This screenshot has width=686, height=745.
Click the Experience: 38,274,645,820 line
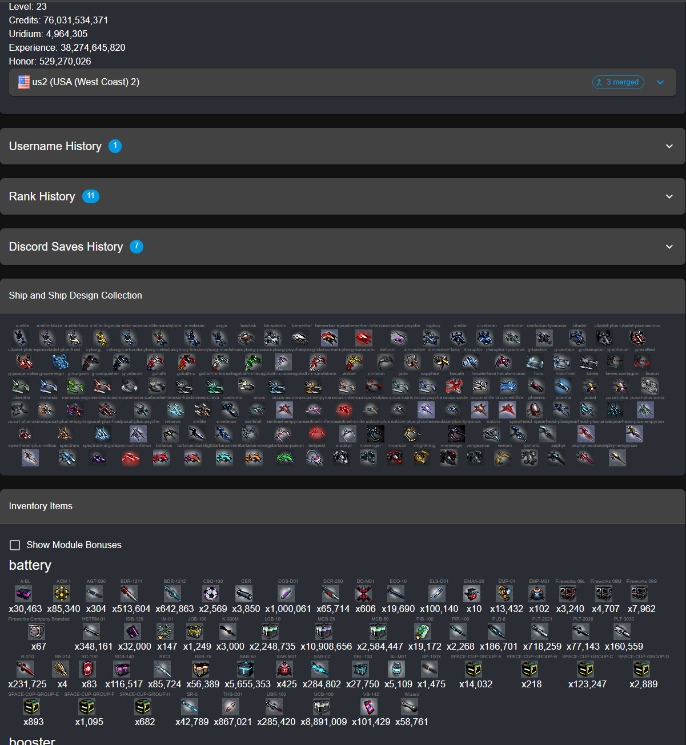tap(67, 47)
